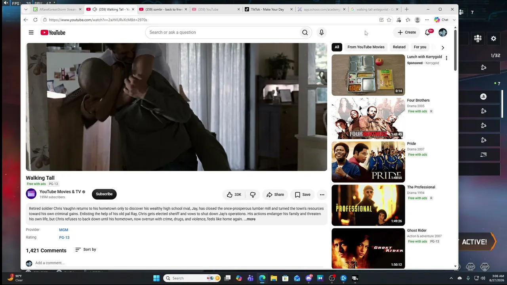Dislike the Walking Tall video
This screenshot has width=507, height=285.
[x=253, y=195]
